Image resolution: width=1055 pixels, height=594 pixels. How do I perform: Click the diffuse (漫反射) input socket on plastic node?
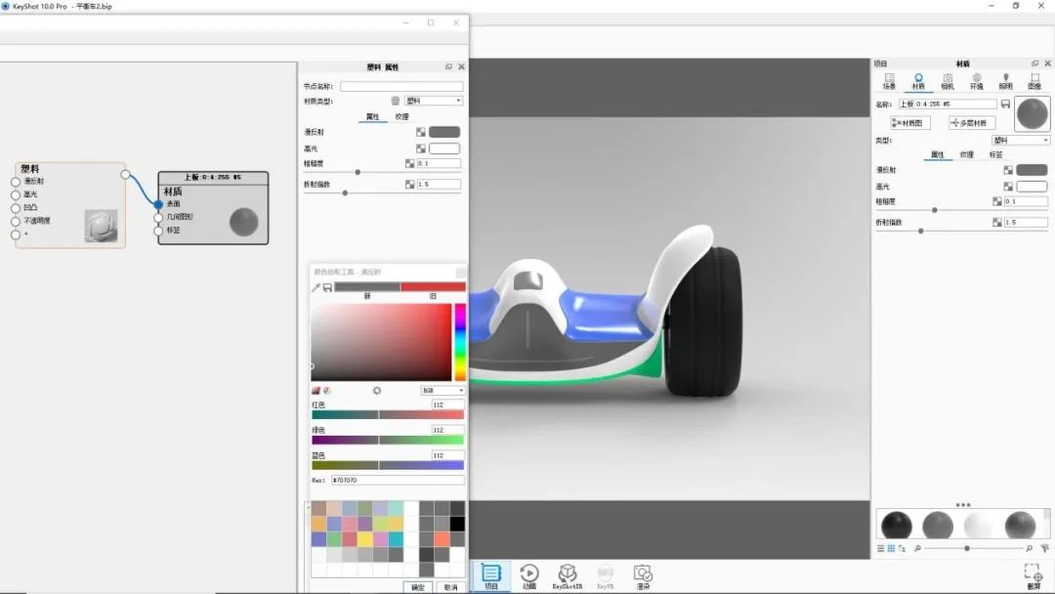point(16,182)
